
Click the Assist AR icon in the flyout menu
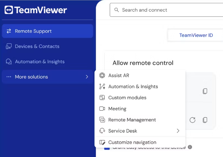tap(102, 76)
